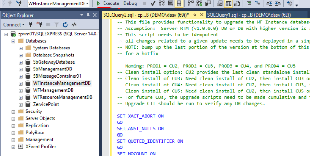
Task: Expand the WFResourceManagementDB node
Action: tap(21, 97)
